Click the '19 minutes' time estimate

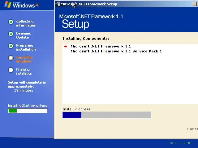coord(24,90)
